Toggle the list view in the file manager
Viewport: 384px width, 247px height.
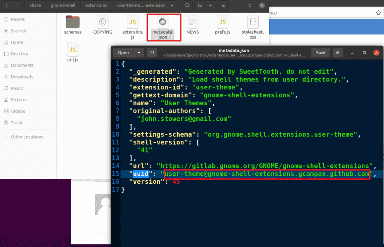click(x=200, y=5)
